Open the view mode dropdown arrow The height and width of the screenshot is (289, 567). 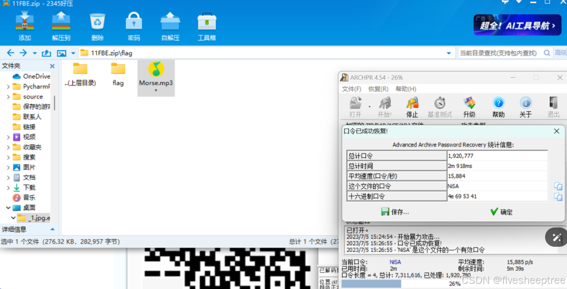point(73,54)
